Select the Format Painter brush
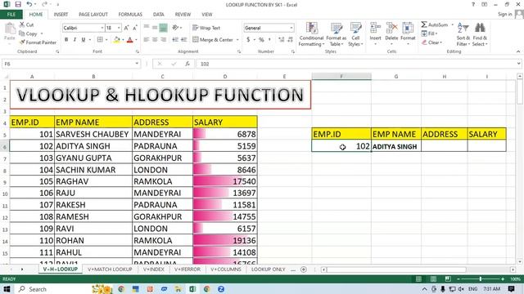This screenshot has width=524, height=294. click(x=22, y=42)
